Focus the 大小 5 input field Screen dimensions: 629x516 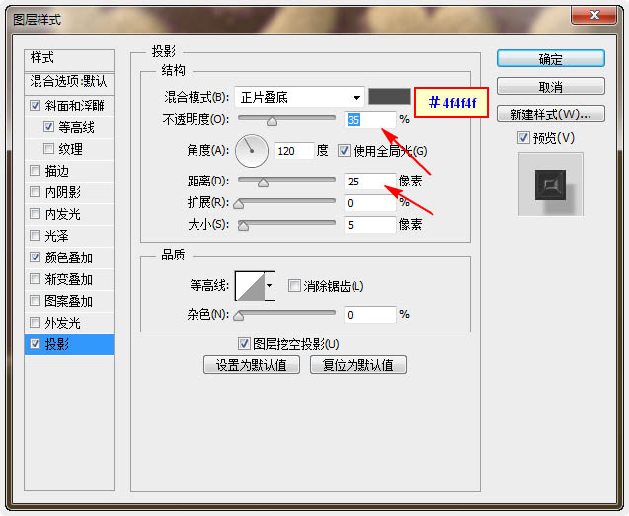pos(370,225)
